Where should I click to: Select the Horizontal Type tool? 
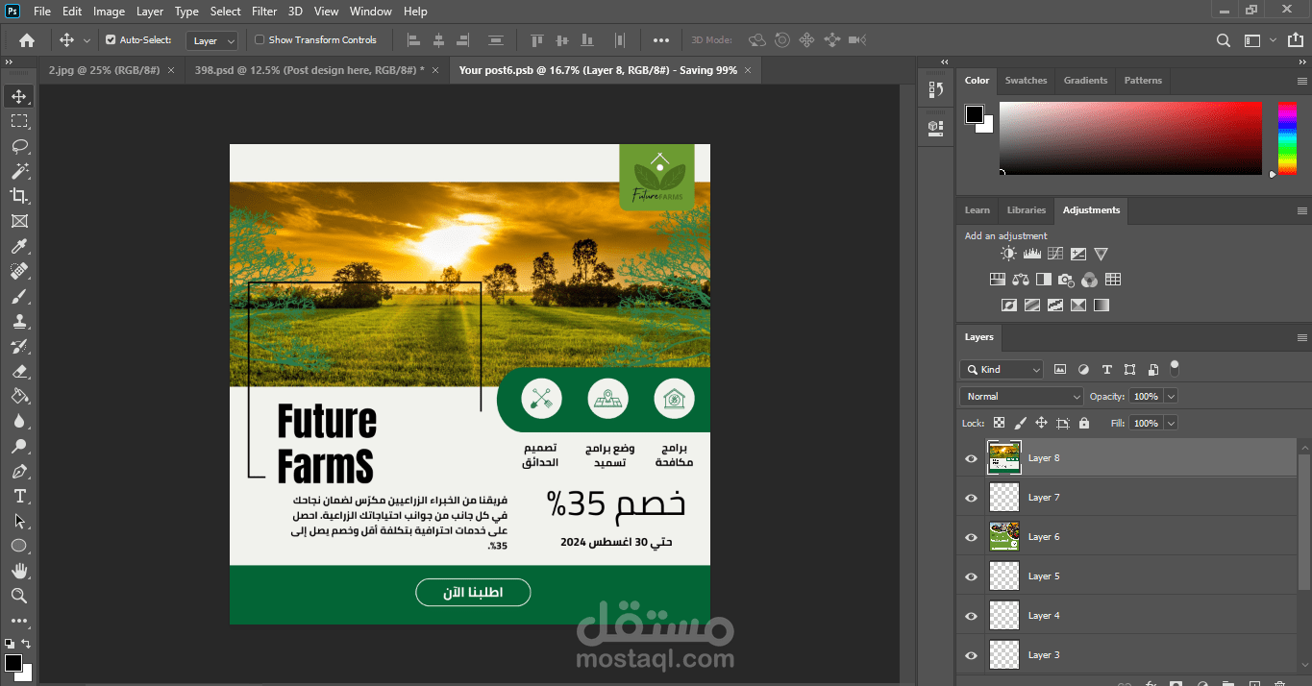click(x=19, y=496)
